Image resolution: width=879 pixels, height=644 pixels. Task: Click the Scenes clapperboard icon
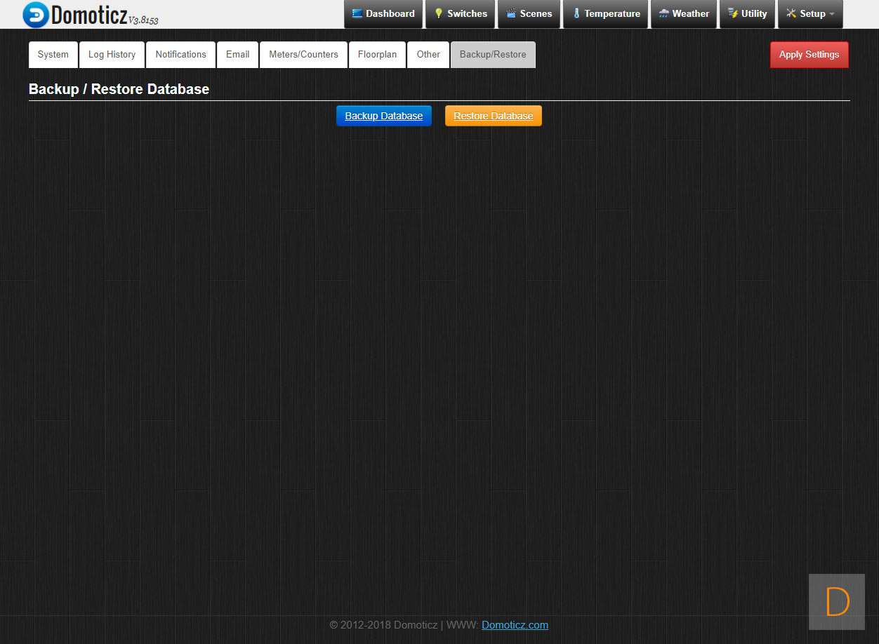click(x=511, y=13)
